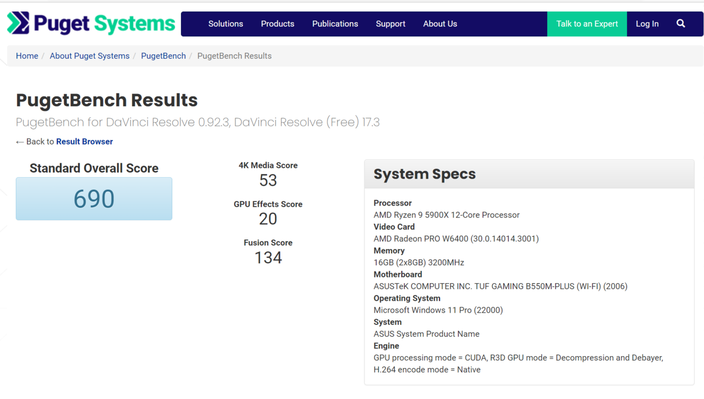This screenshot has width=704, height=399.
Task: Open the Products navigation menu
Action: click(277, 24)
